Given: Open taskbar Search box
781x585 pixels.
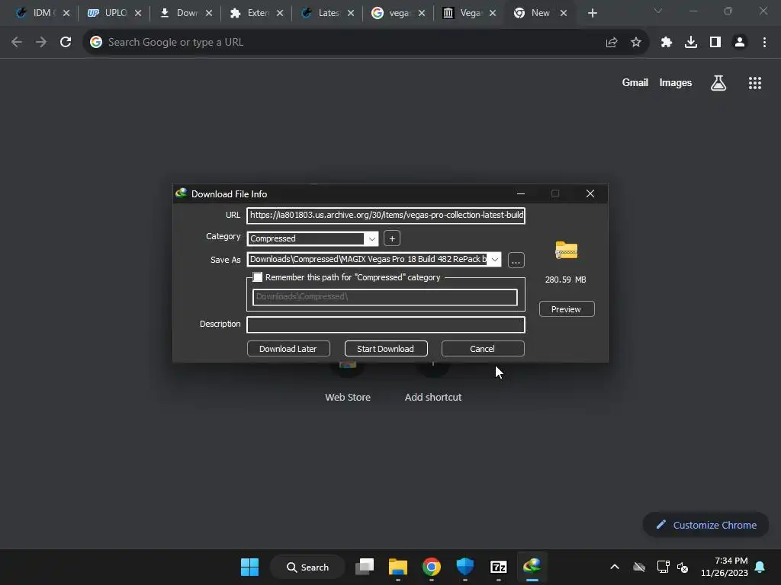Looking at the screenshot, I should pyautogui.click(x=308, y=567).
